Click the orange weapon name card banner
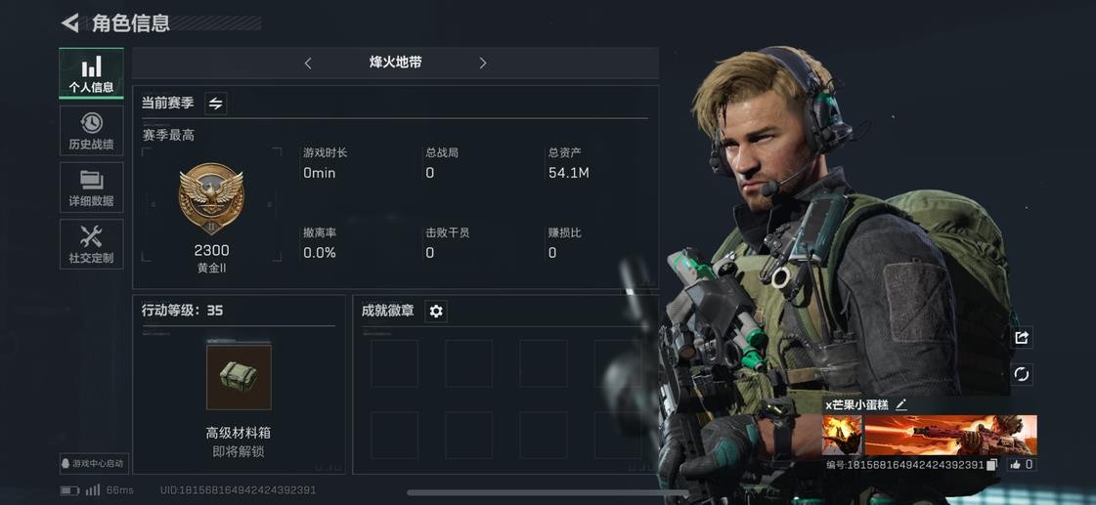The height and width of the screenshot is (505, 1096). [x=950, y=435]
